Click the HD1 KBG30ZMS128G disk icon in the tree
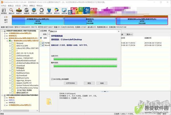Screen dimensions: 171x115 (x=5, y=95)
